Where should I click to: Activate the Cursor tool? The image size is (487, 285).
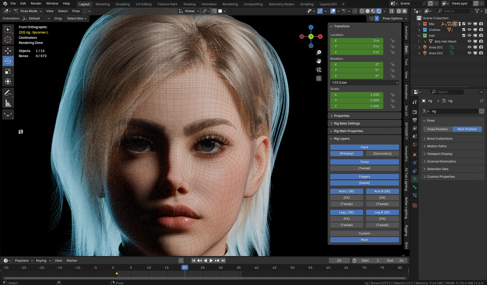coord(8,40)
